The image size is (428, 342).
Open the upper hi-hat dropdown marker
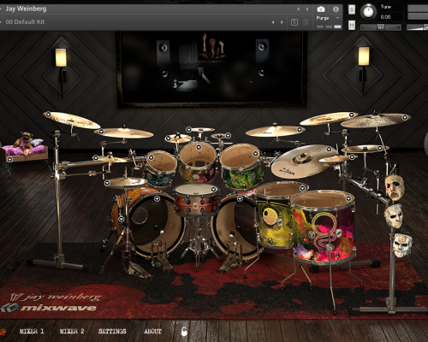[96, 157]
